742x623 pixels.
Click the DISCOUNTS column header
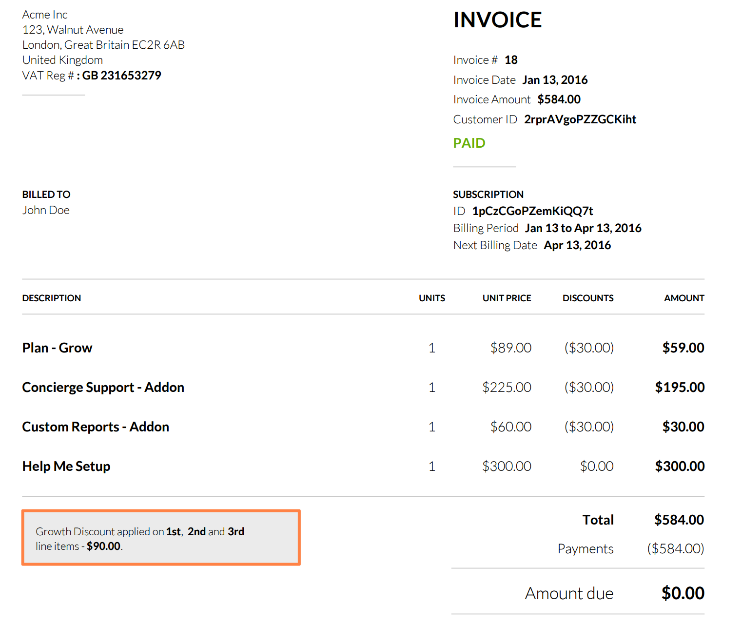click(588, 298)
